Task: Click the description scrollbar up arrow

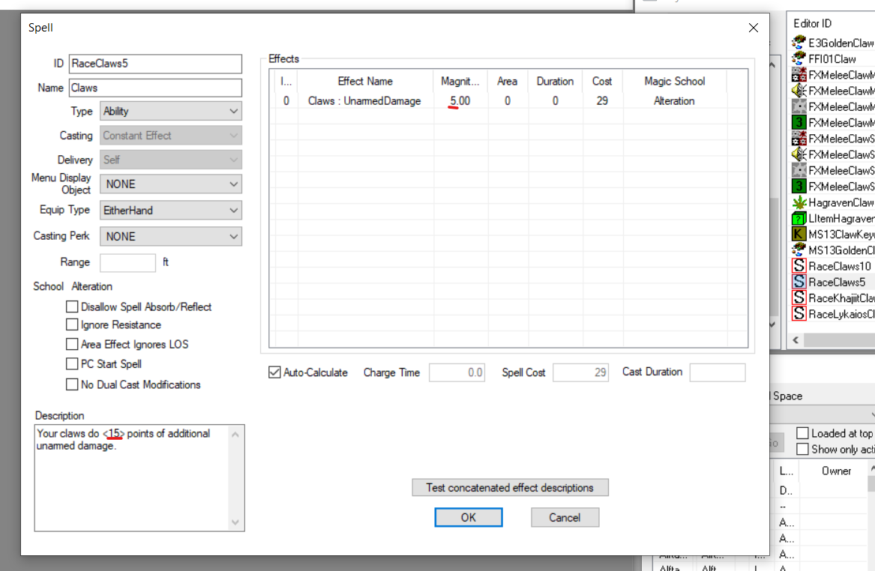Action: [235, 435]
